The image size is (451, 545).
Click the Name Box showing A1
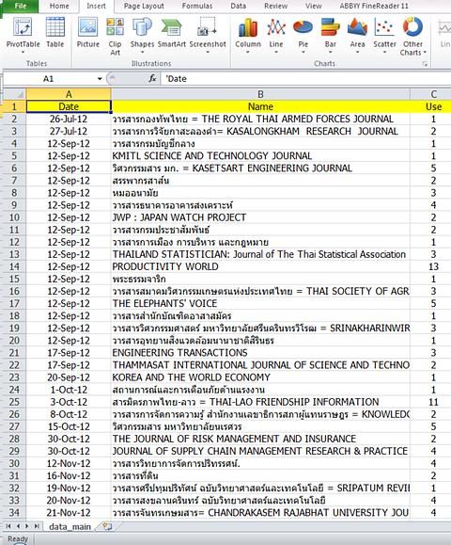tap(49, 79)
